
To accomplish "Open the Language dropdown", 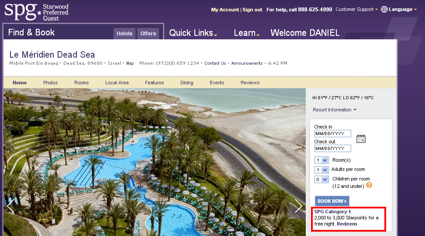I will coord(402,9).
